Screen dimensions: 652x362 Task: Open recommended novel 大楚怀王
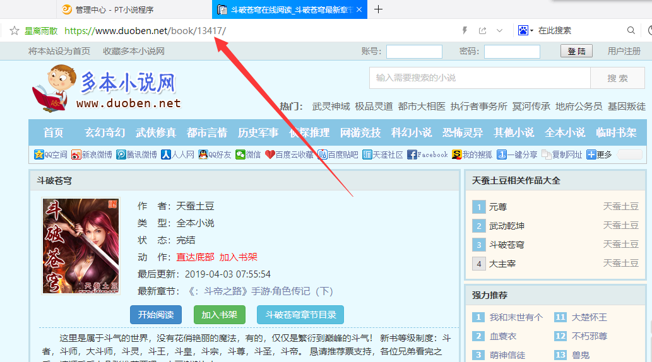coord(590,317)
